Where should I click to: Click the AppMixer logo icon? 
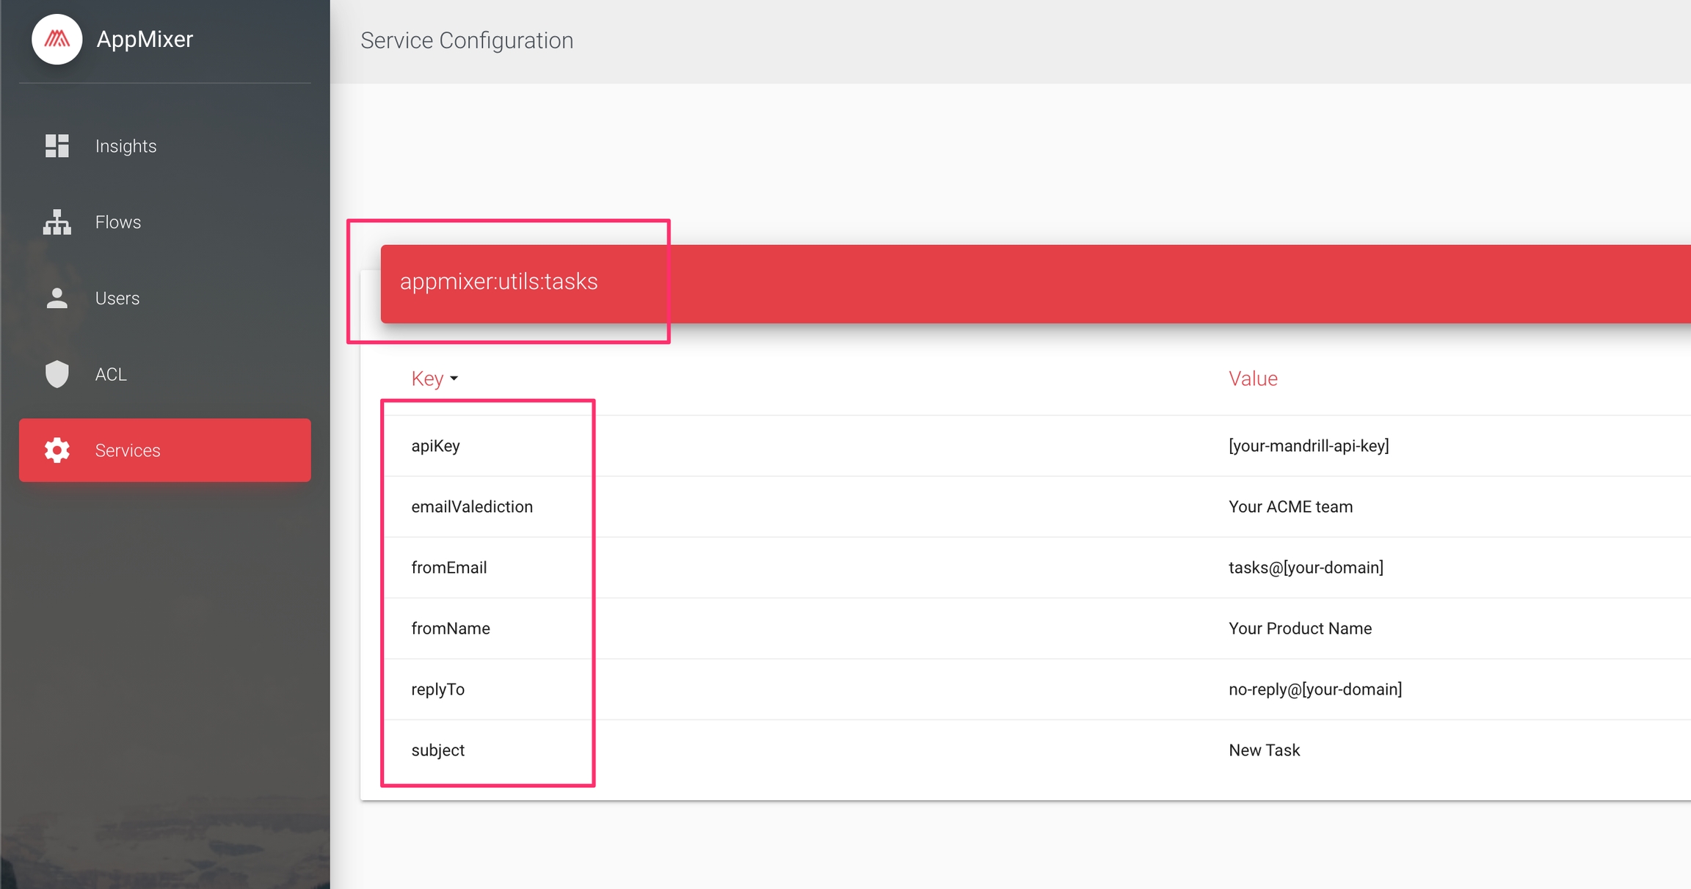(x=57, y=39)
